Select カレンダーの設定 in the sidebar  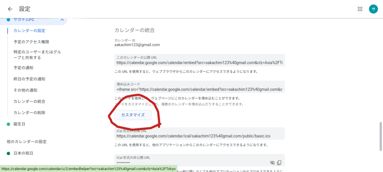pyautogui.click(x=30, y=31)
